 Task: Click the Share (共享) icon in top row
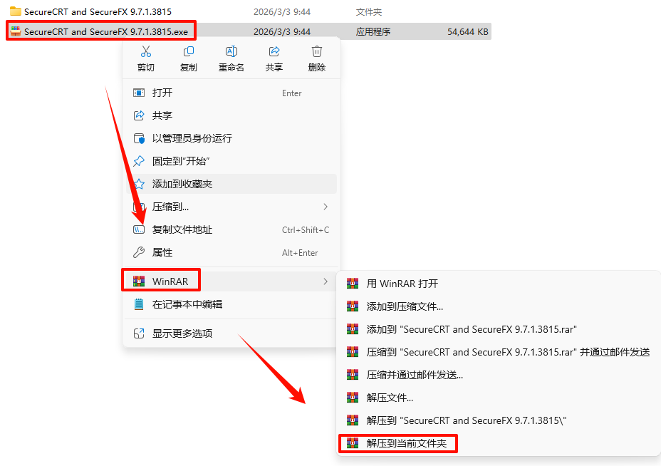[x=274, y=51]
